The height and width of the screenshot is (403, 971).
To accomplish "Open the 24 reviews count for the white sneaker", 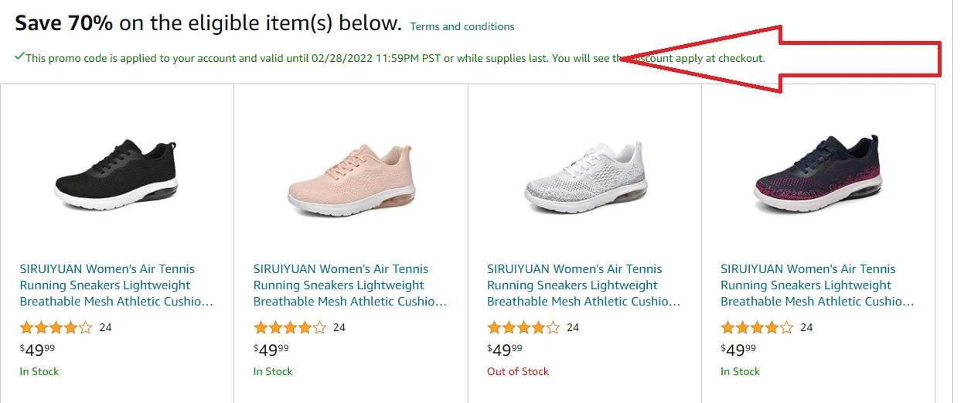I will 573,327.
